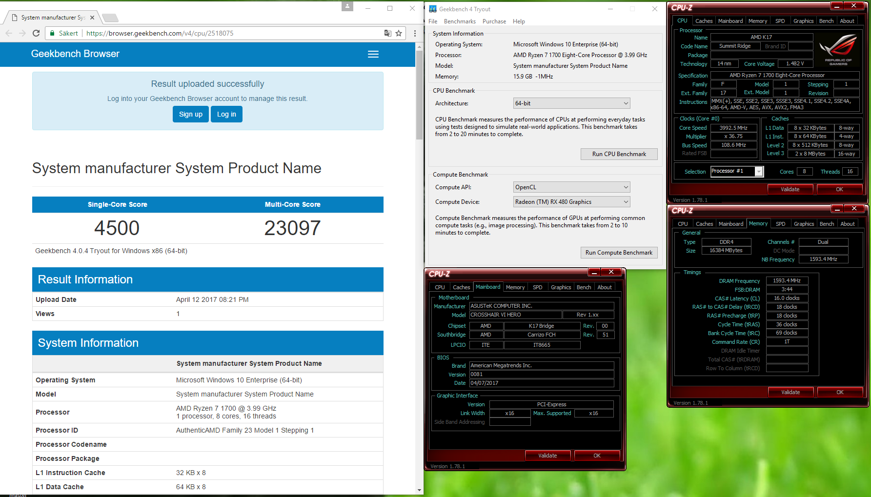Open the Benchmarks menu in Geekbench
The image size is (871, 497).
pos(460,21)
